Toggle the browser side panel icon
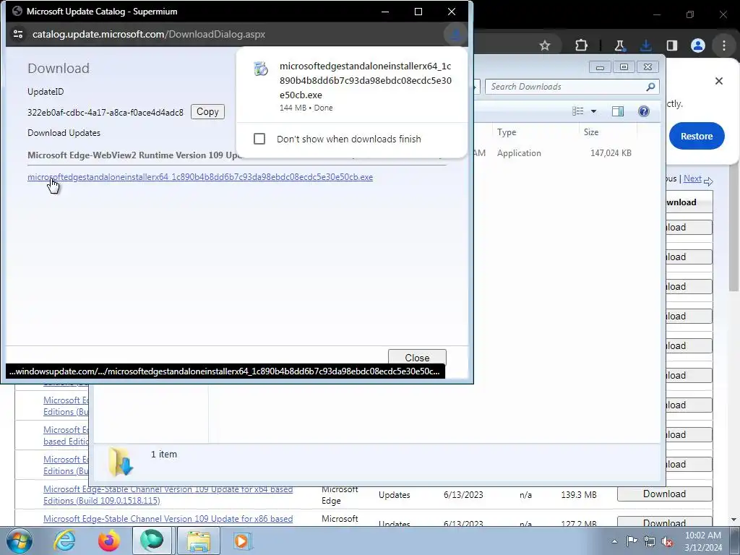The image size is (740, 555). pos(671,46)
